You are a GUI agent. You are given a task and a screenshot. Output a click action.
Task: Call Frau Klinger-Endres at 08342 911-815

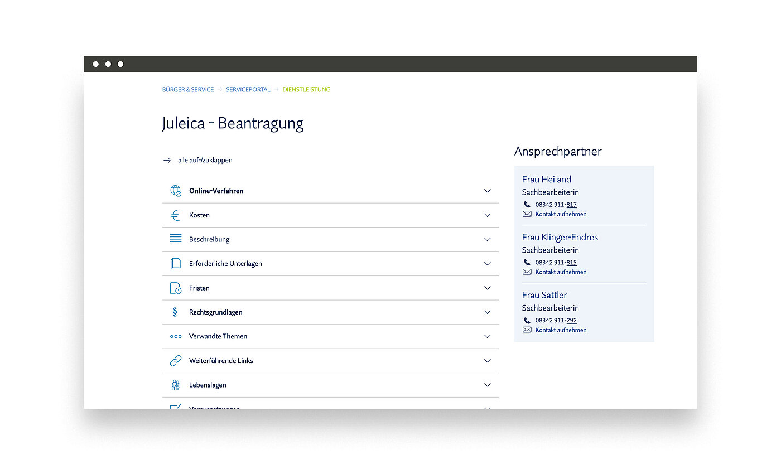(x=556, y=263)
